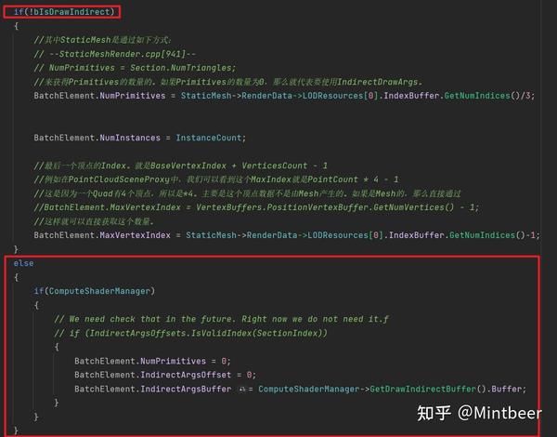This screenshot has height=437, width=557.
Task: Click NumPrimitives = 0 statement
Action: [x=153, y=361]
